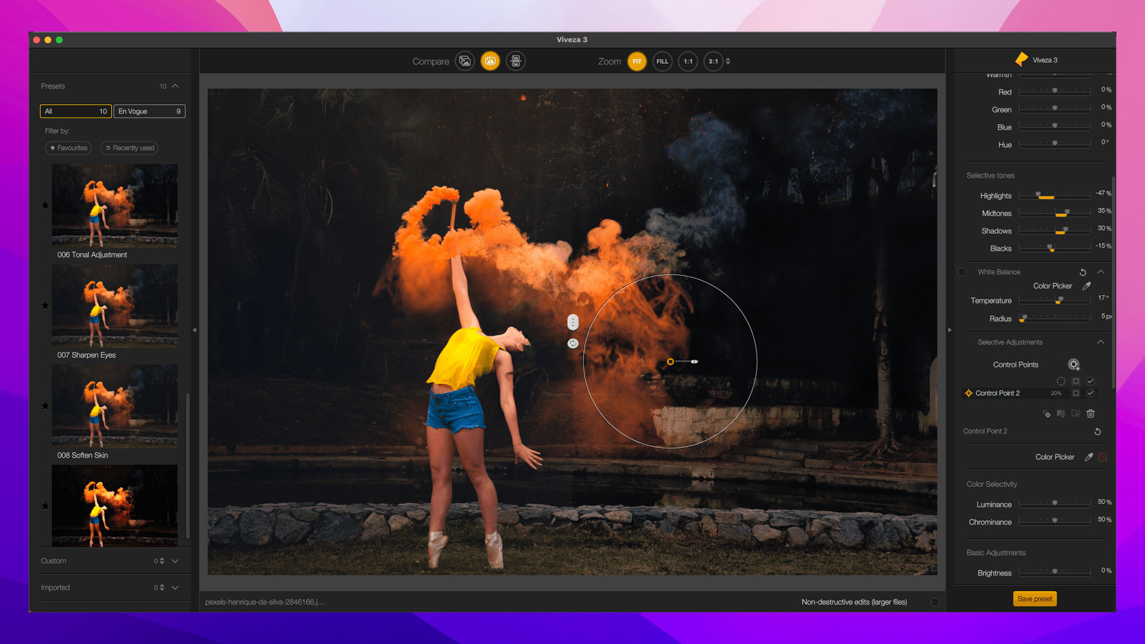1145x644 pixels.
Task: Apply the 007 Sharpen Eyes preset thumbnail
Action: (114, 306)
